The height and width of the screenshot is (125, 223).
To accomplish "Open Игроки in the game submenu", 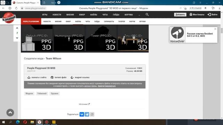I will [x=143, y=22].
